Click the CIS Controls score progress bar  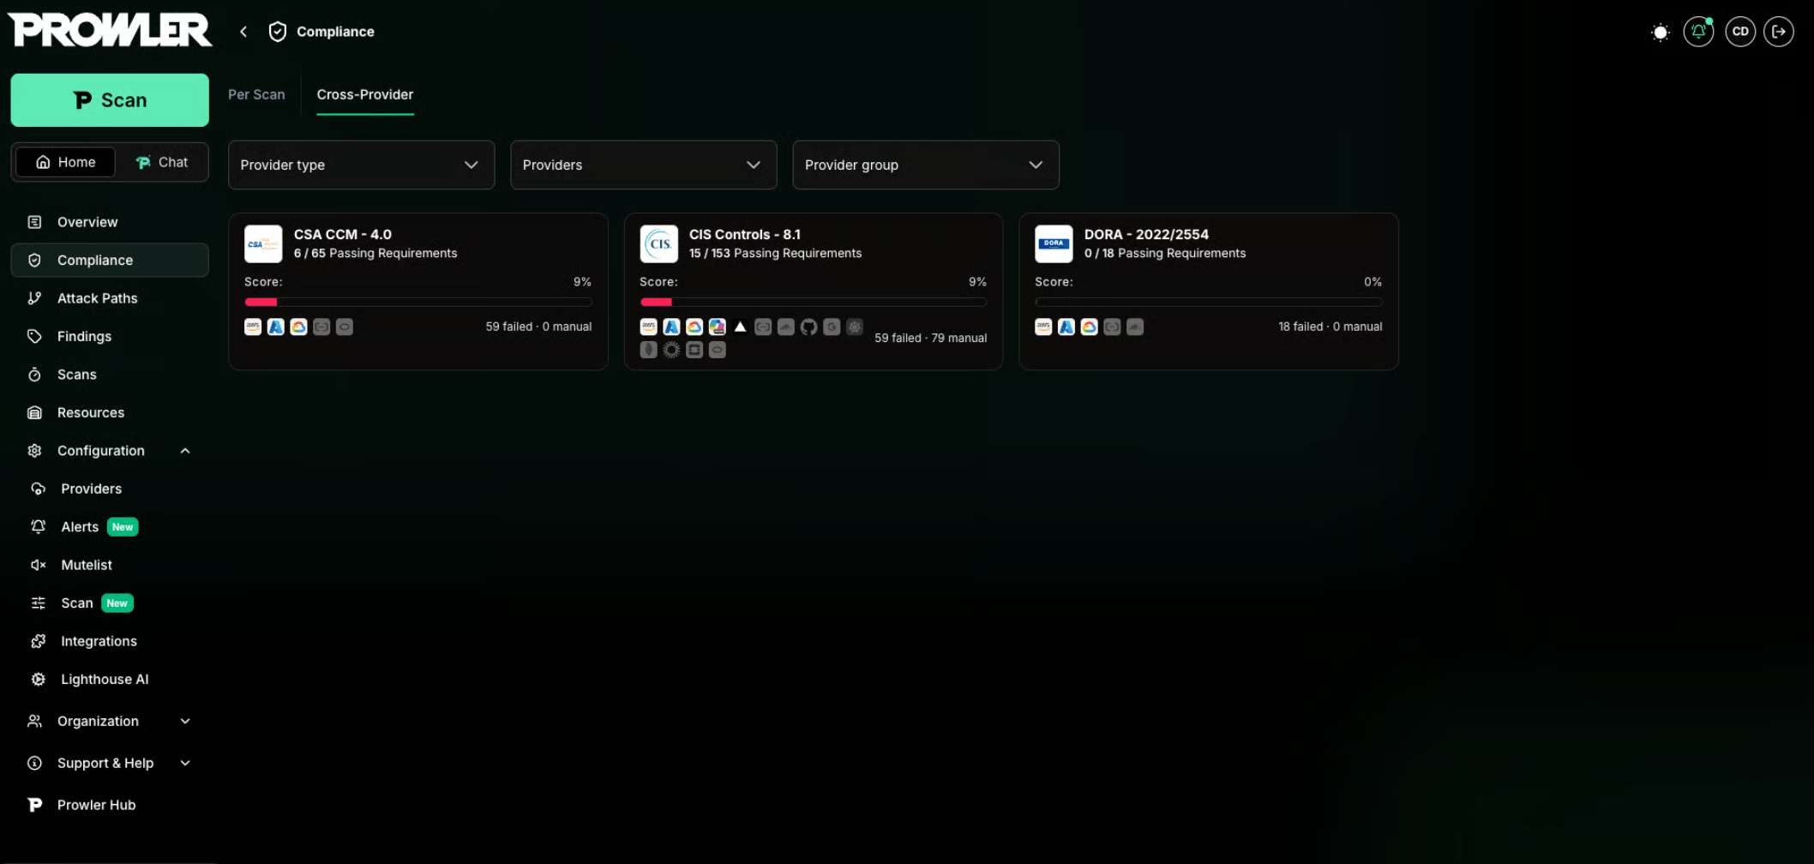814,302
